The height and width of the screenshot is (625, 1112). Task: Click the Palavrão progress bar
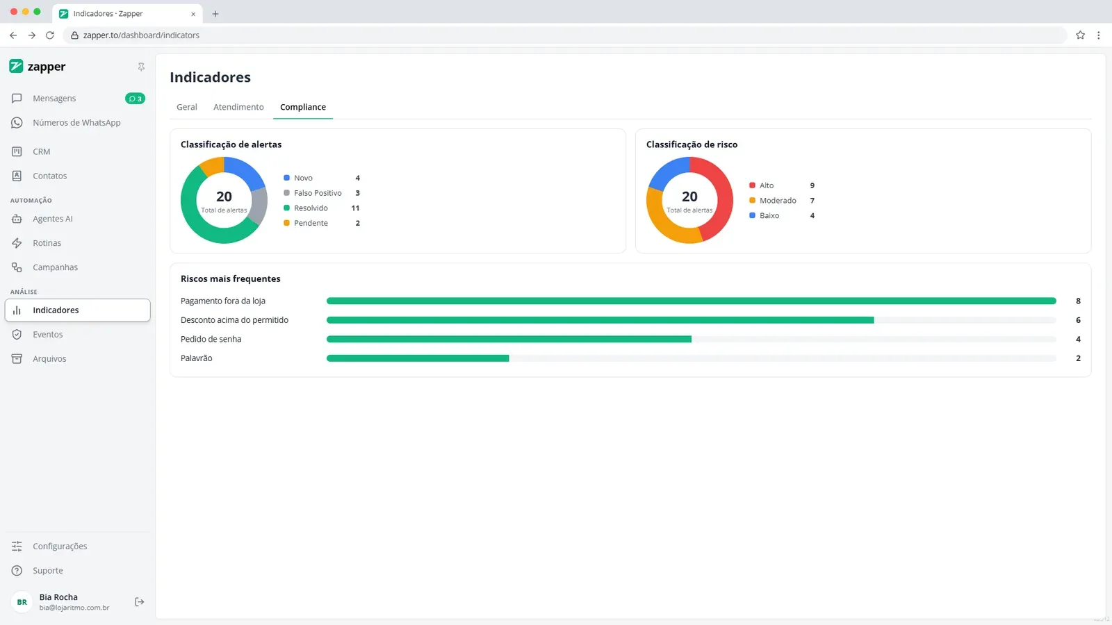(x=692, y=358)
